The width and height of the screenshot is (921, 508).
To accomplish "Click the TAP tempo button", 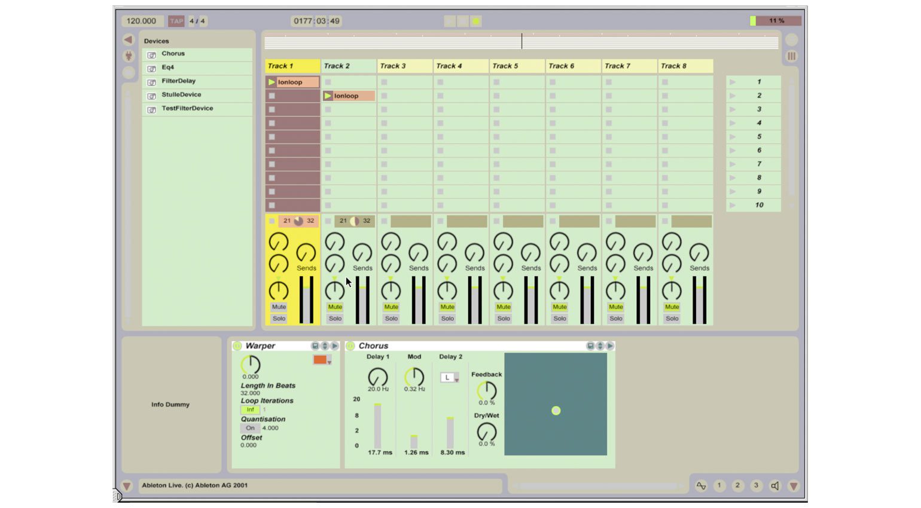I will pos(176,21).
